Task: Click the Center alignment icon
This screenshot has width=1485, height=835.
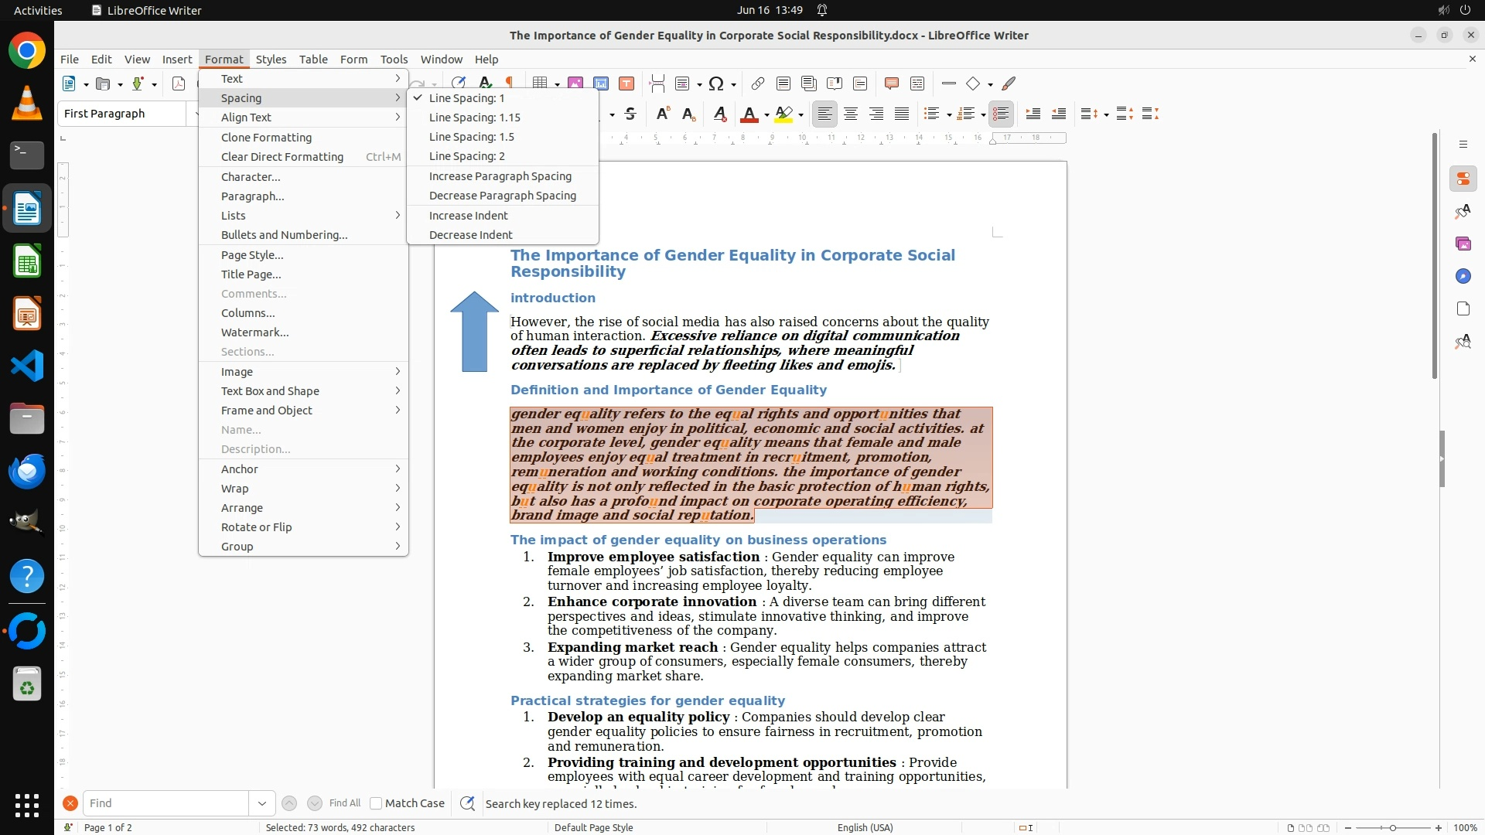Action: click(x=851, y=114)
